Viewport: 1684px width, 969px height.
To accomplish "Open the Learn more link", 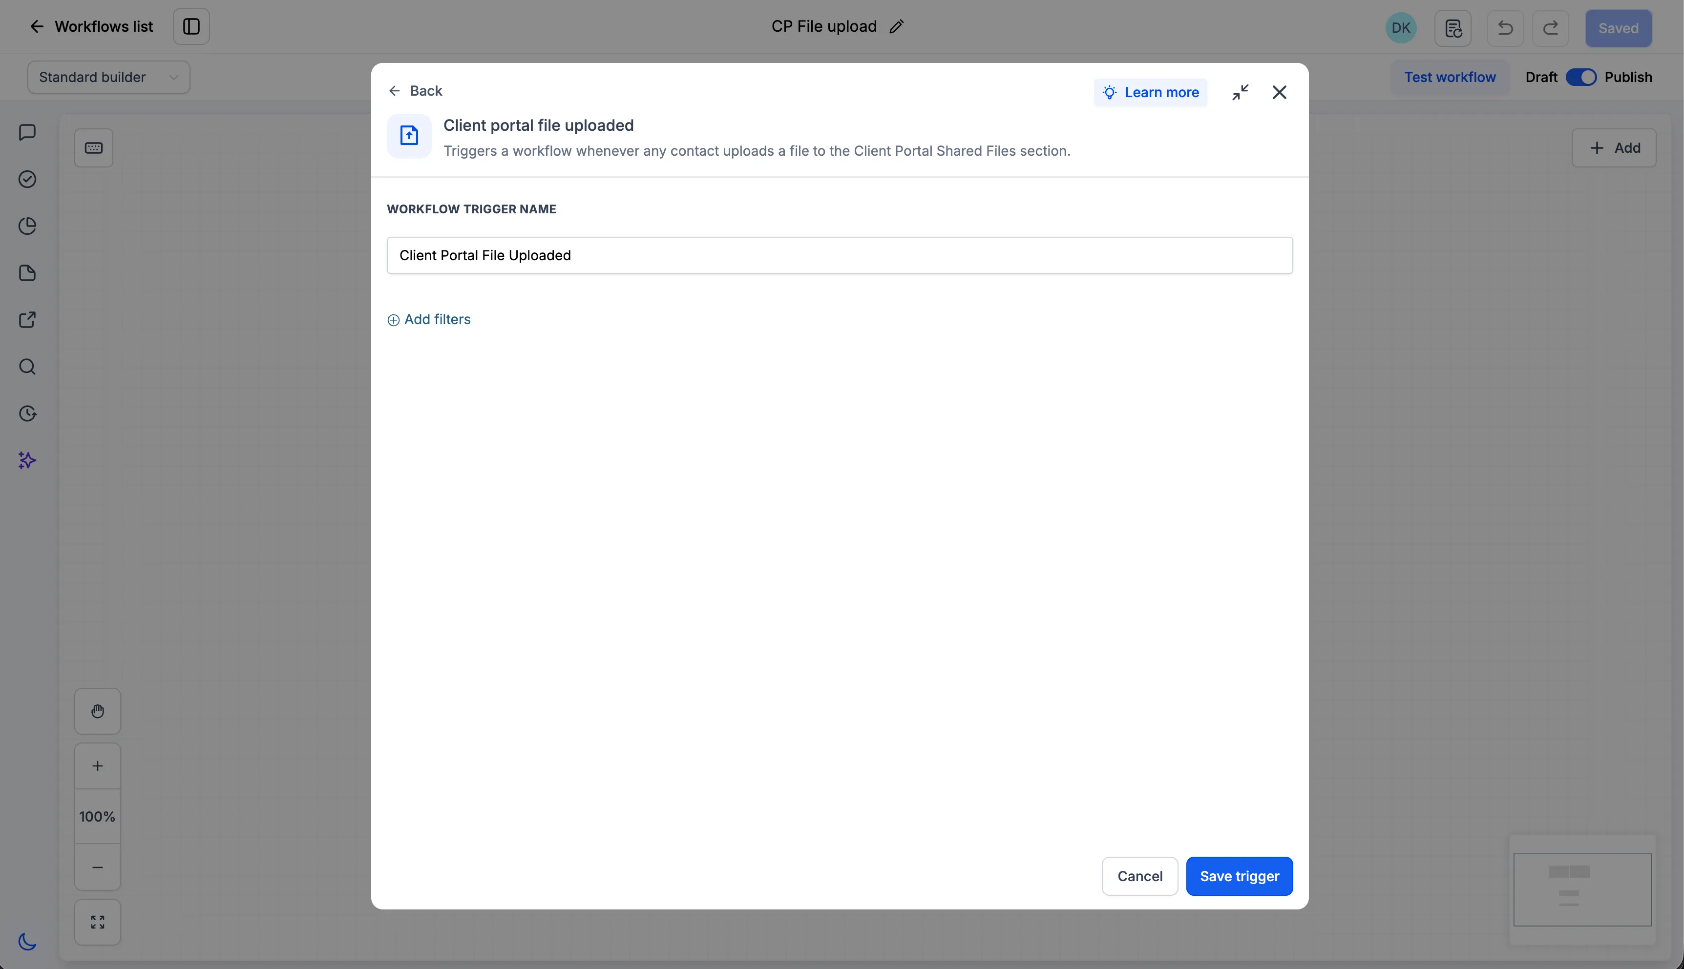I will (x=1150, y=93).
